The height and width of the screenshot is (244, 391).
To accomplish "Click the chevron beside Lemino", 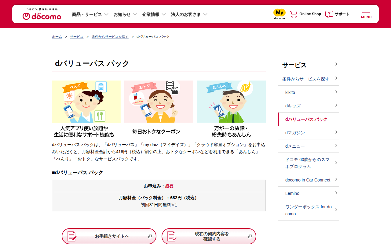I will [336, 193].
